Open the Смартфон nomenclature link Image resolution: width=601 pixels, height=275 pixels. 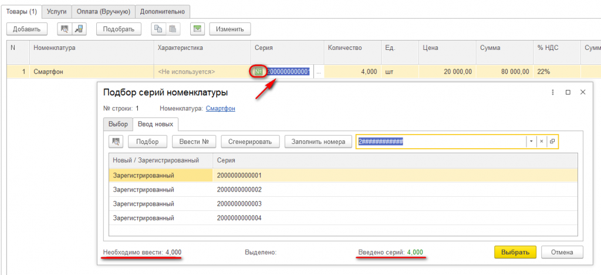click(x=221, y=109)
